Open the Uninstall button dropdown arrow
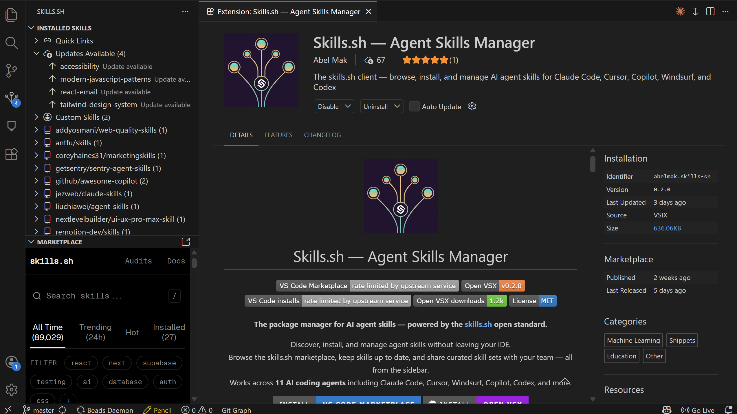737x414 pixels. (397, 106)
